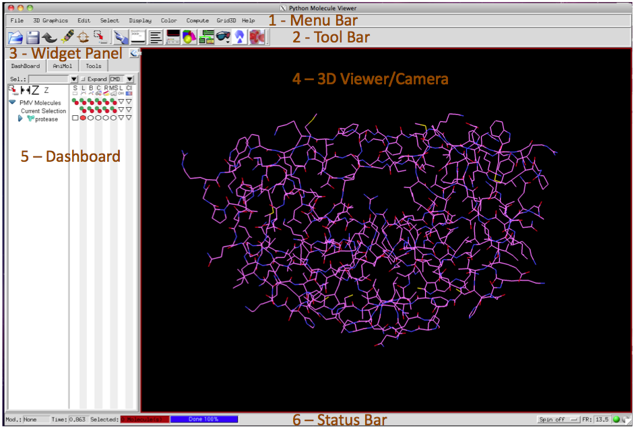
Task: Click the large Z icon in the dashboard
Action: click(x=36, y=90)
